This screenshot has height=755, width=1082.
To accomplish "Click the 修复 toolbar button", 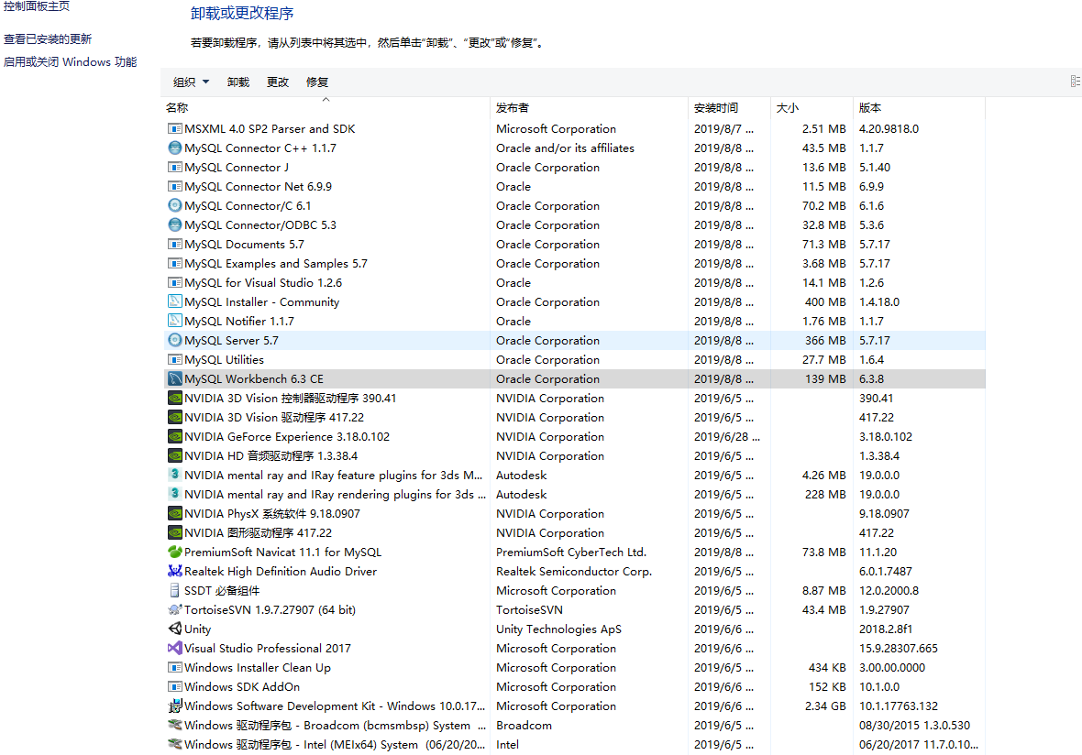I will click(316, 82).
